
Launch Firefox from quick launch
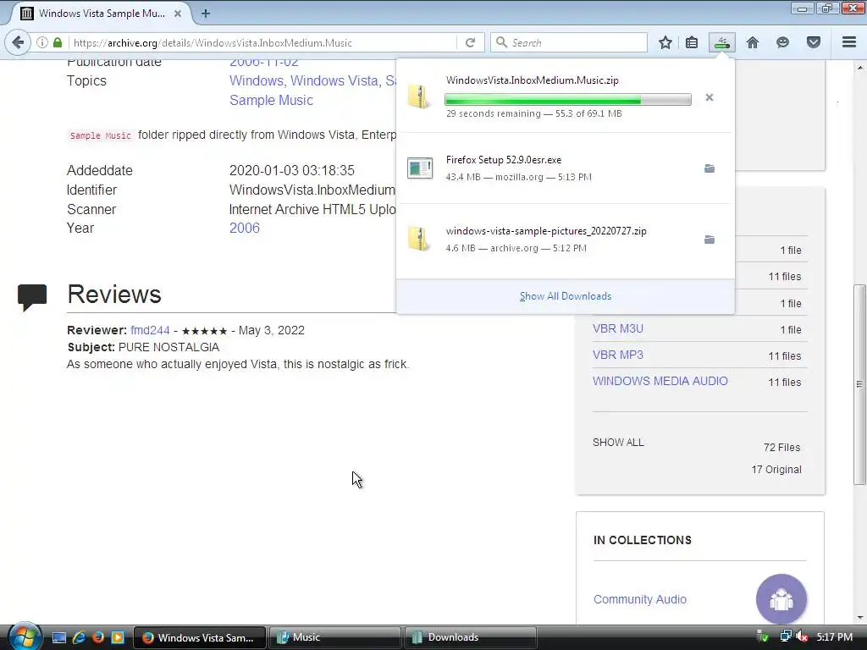pos(98,637)
